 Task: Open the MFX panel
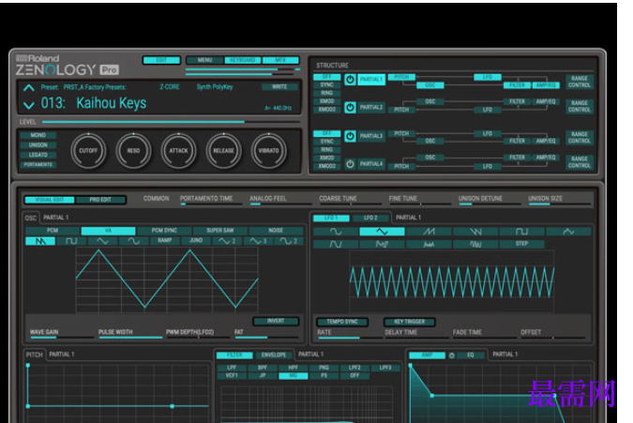pos(280,60)
